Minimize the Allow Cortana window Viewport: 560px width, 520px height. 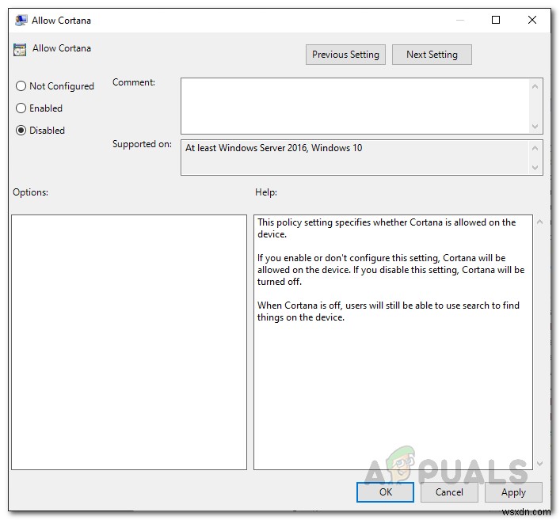460,20
